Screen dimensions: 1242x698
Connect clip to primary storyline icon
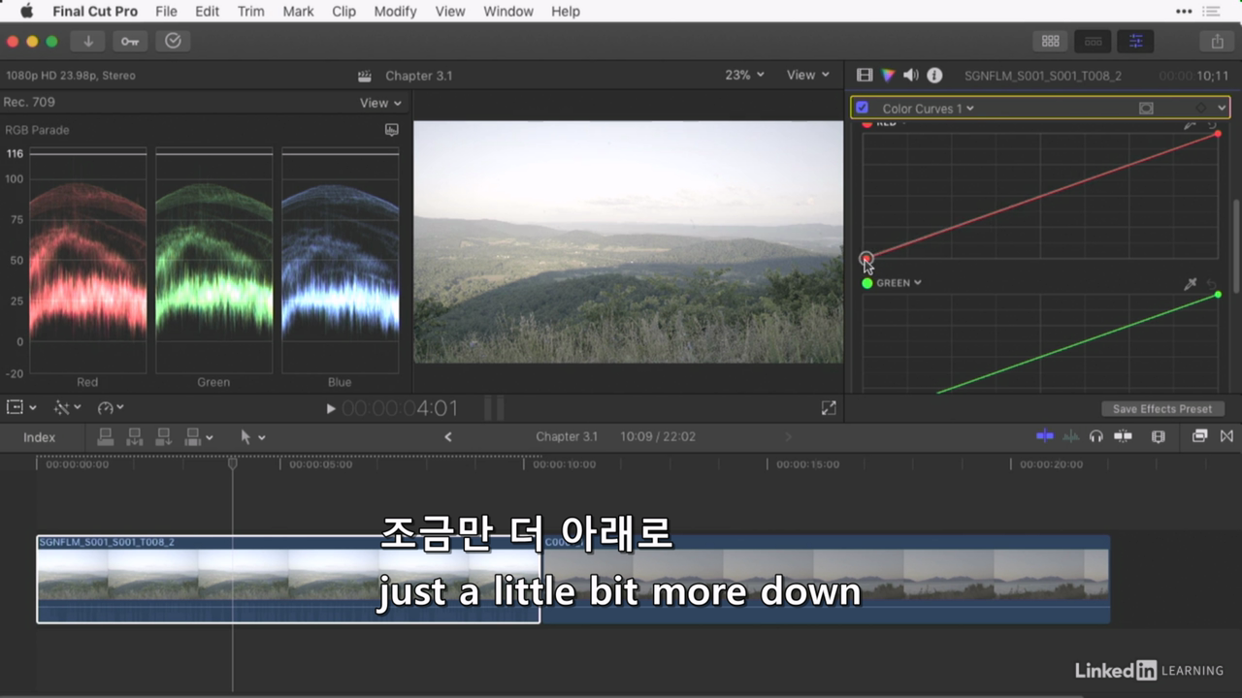click(x=106, y=437)
